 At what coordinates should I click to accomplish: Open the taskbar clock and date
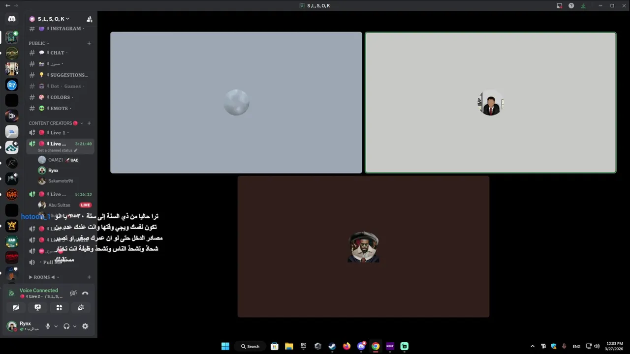[x=615, y=346]
